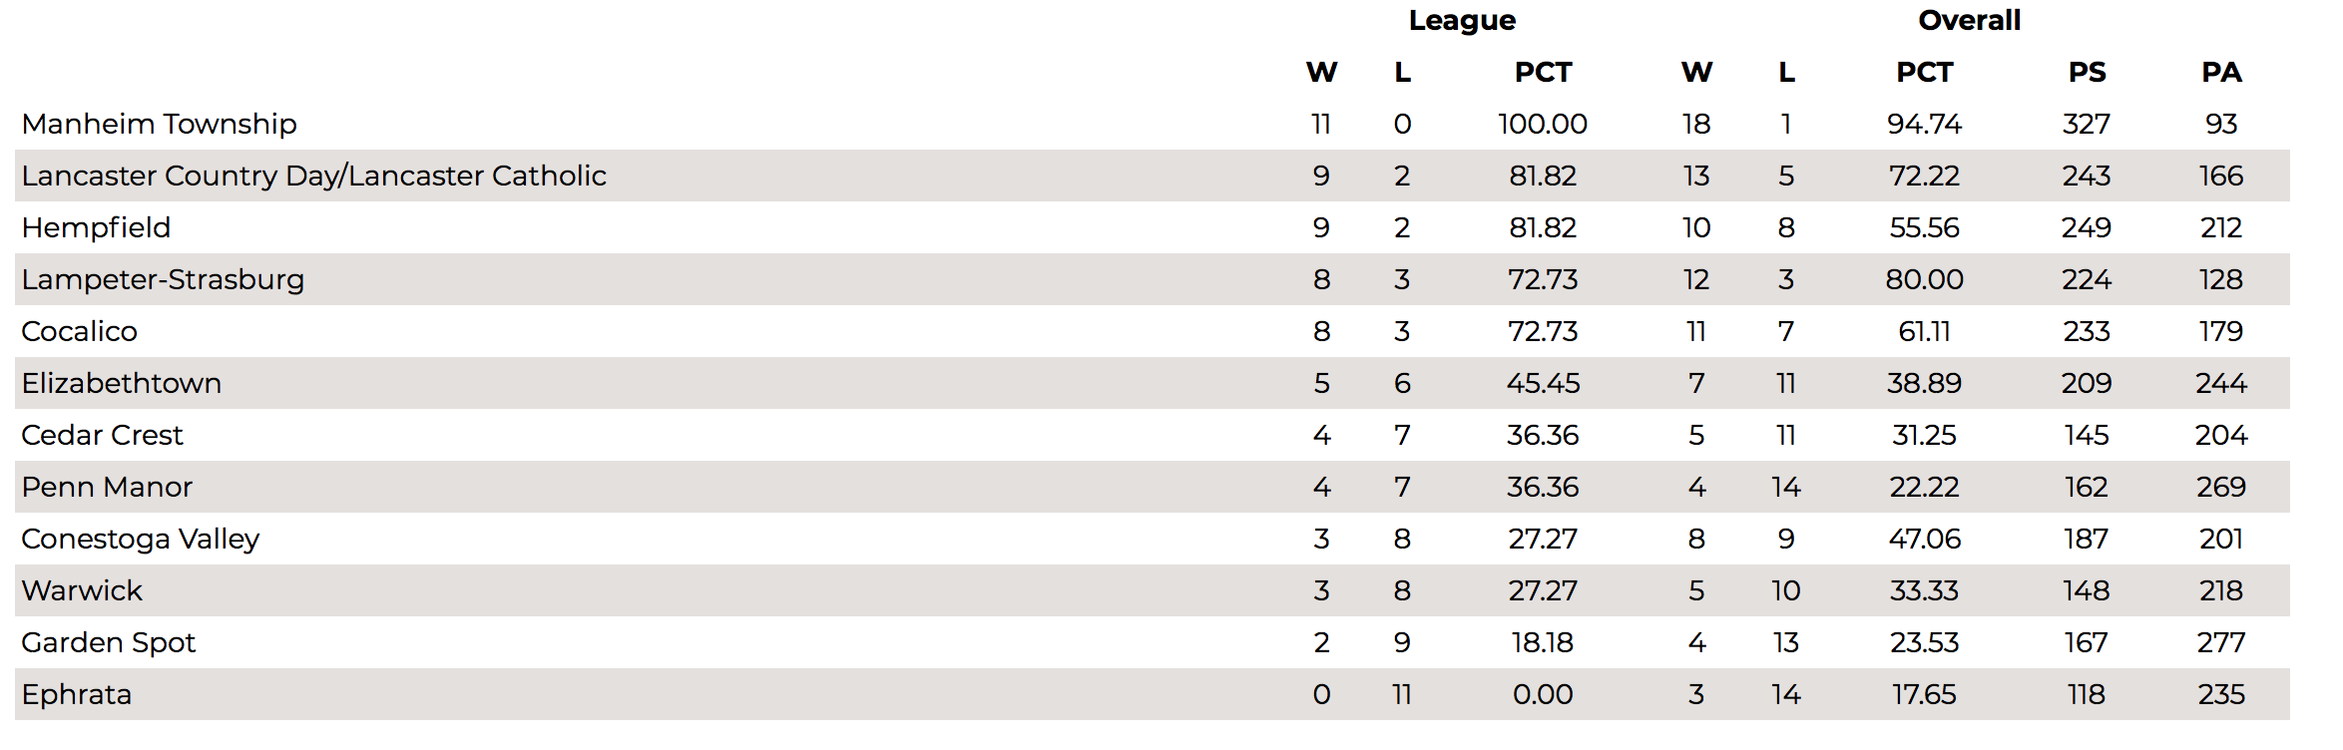Click the League group heading

[1462, 21]
